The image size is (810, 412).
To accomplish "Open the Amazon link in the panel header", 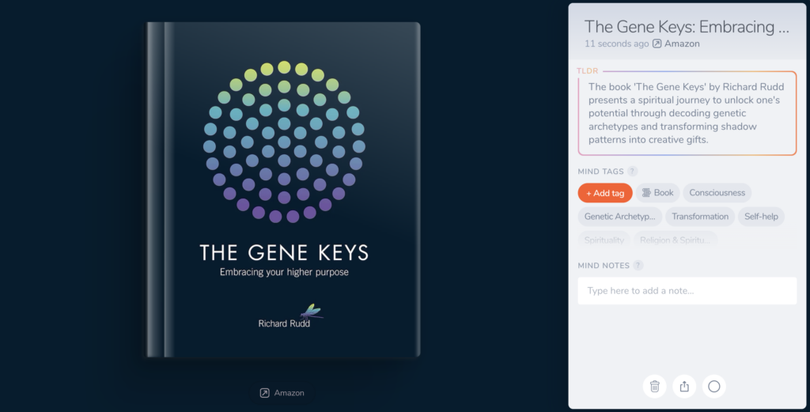I will pos(682,44).
